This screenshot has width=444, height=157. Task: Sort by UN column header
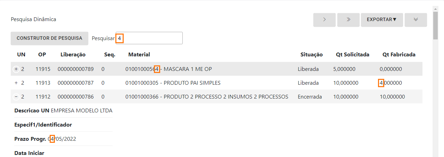tap(21, 55)
